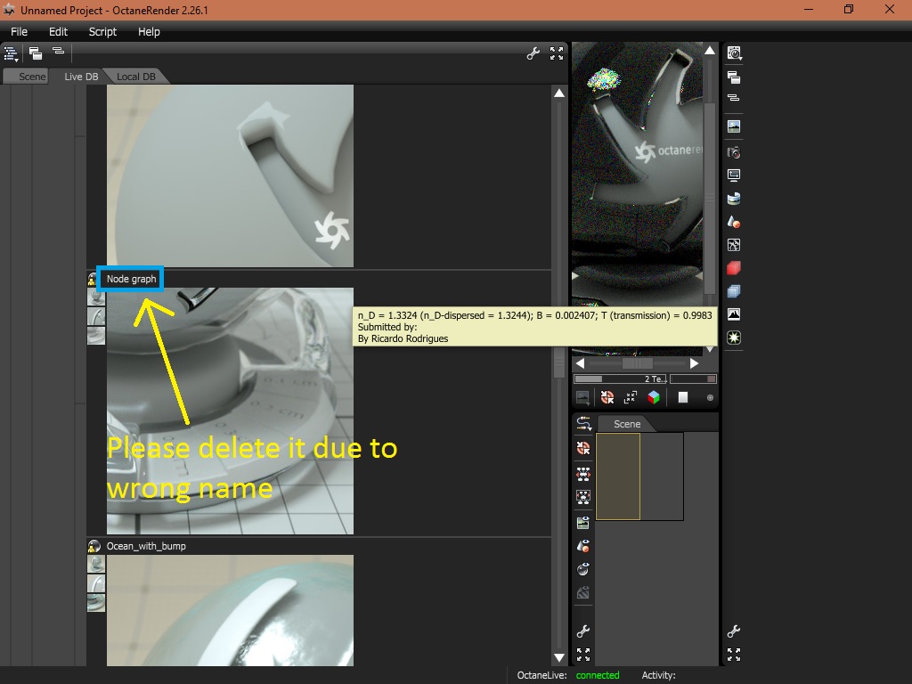Toggle the material ball visibility eye icon
The width and height of the screenshot is (912, 684).
(x=582, y=569)
